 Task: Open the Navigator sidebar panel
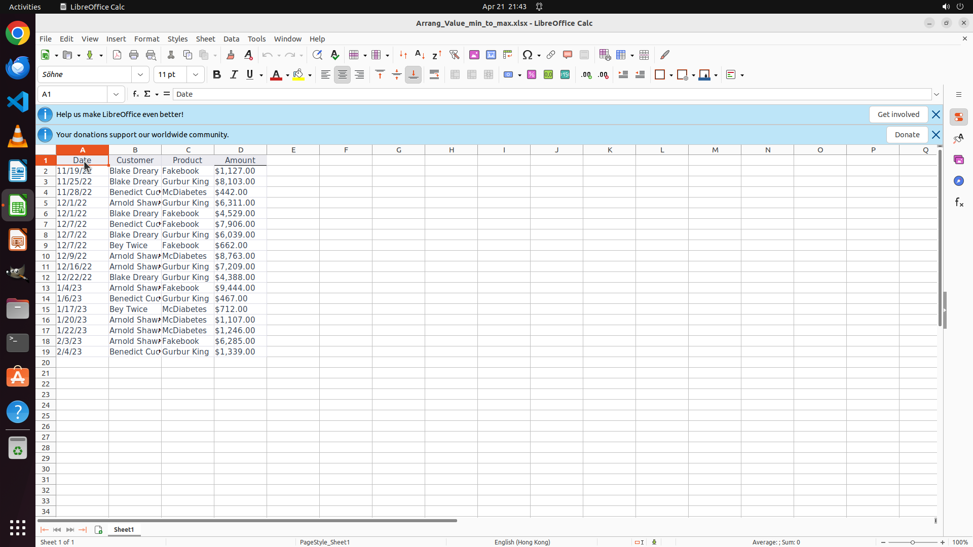coord(958,181)
